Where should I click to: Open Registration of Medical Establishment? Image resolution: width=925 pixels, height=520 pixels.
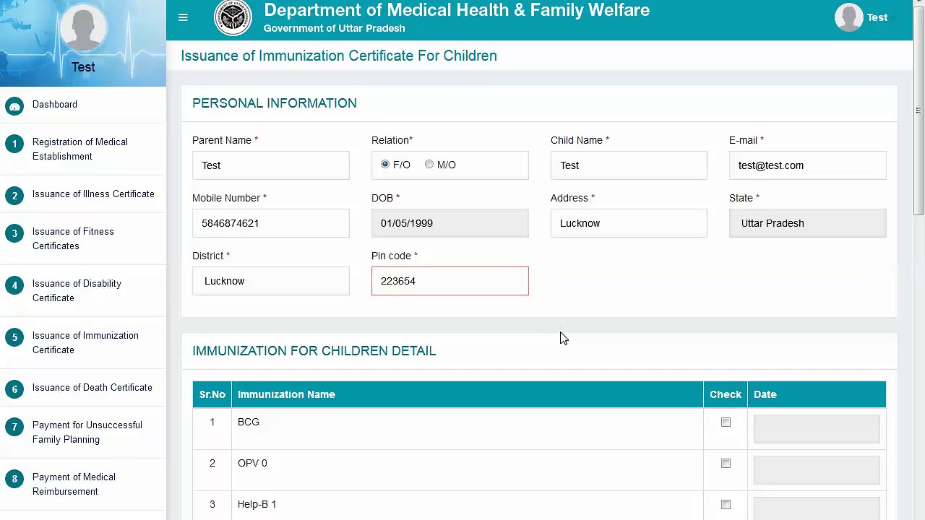80,149
